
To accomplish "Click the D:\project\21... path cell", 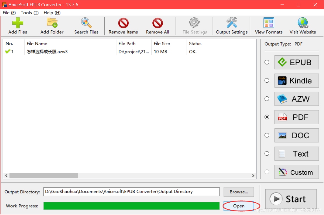I will coord(133,52).
